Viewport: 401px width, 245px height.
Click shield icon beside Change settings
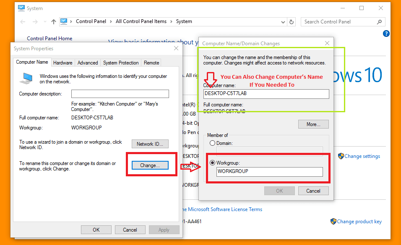[x=341, y=156]
